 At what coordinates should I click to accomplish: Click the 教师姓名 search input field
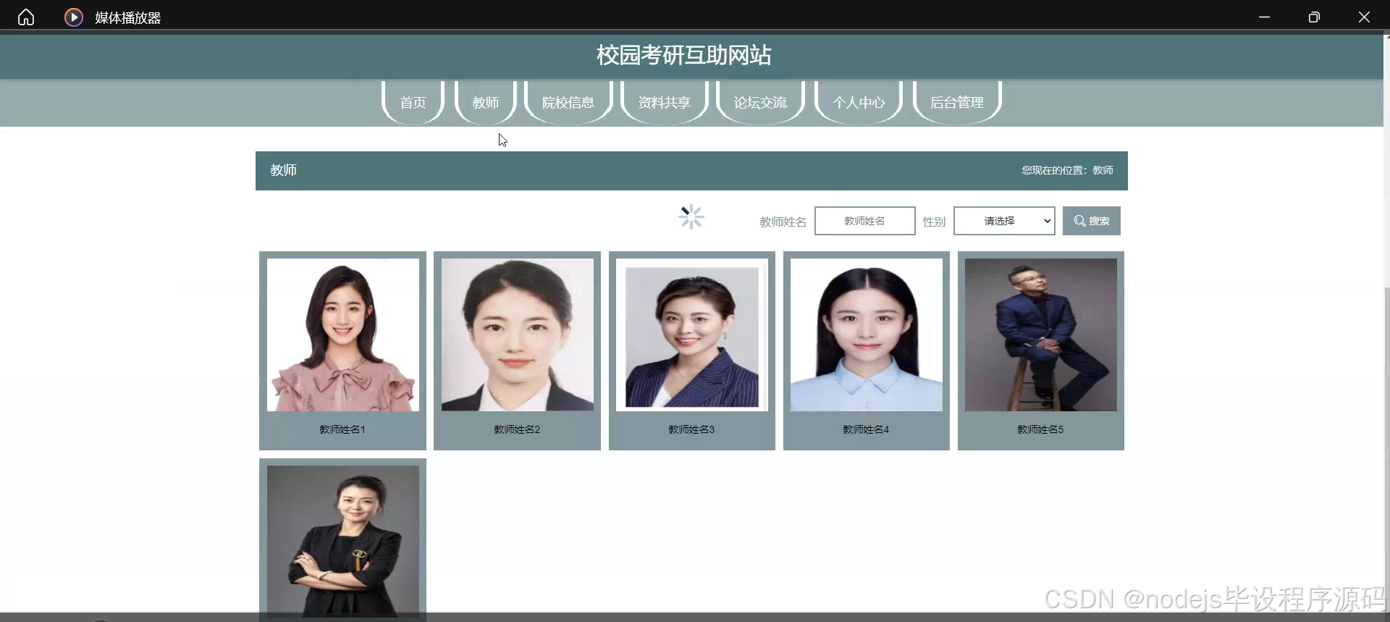click(864, 221)
